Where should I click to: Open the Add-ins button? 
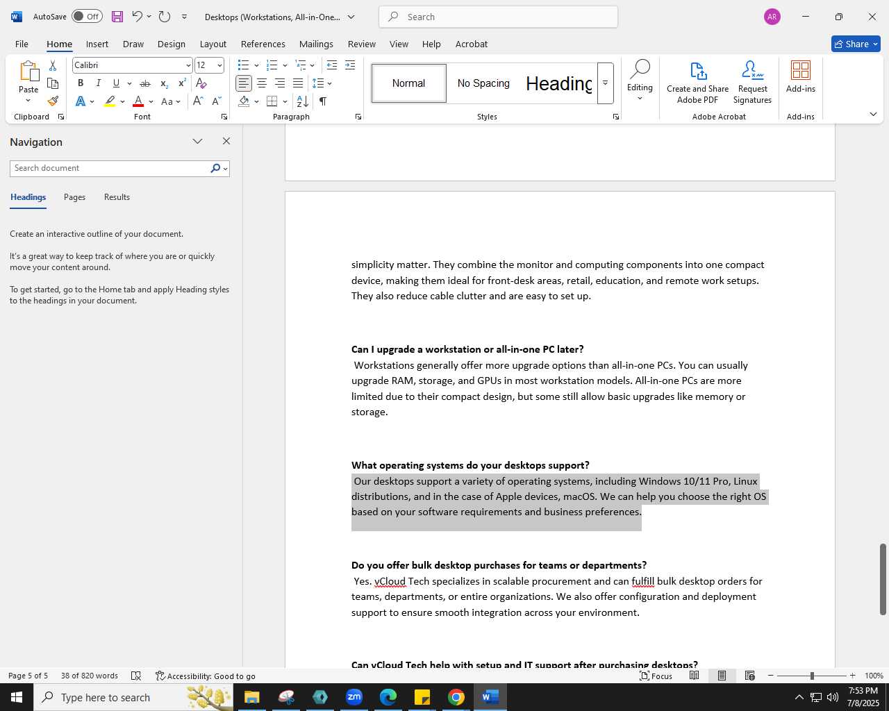[801, 77]
